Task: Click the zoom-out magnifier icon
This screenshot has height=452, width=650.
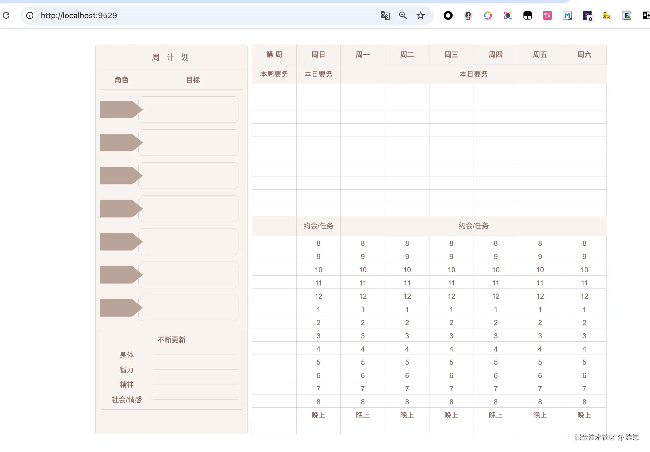Action: [x=403, y=15]
